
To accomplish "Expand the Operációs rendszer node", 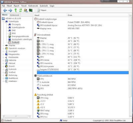I will point(3,48).
